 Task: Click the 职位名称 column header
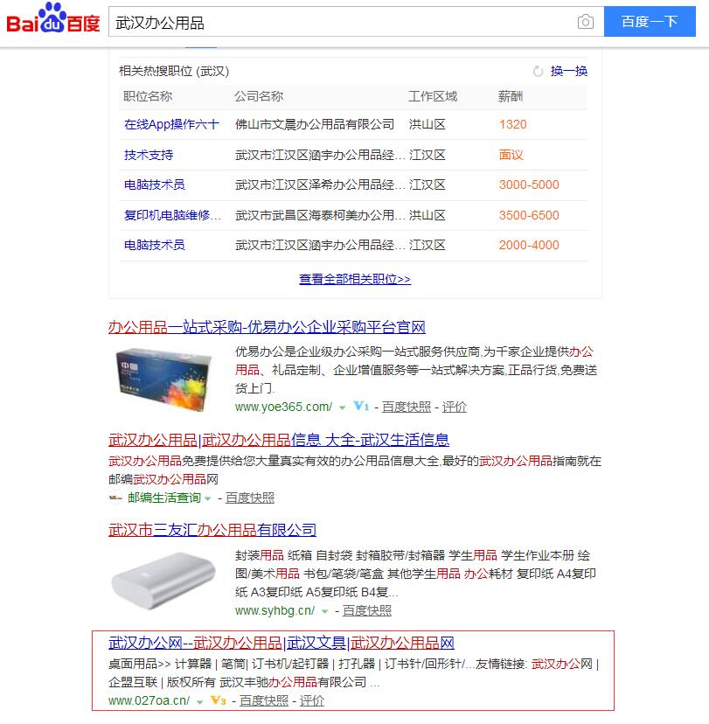click(148, 96)
